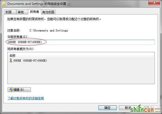
Task: Select the 所有者 tab
Action: [x=34, y=12]
